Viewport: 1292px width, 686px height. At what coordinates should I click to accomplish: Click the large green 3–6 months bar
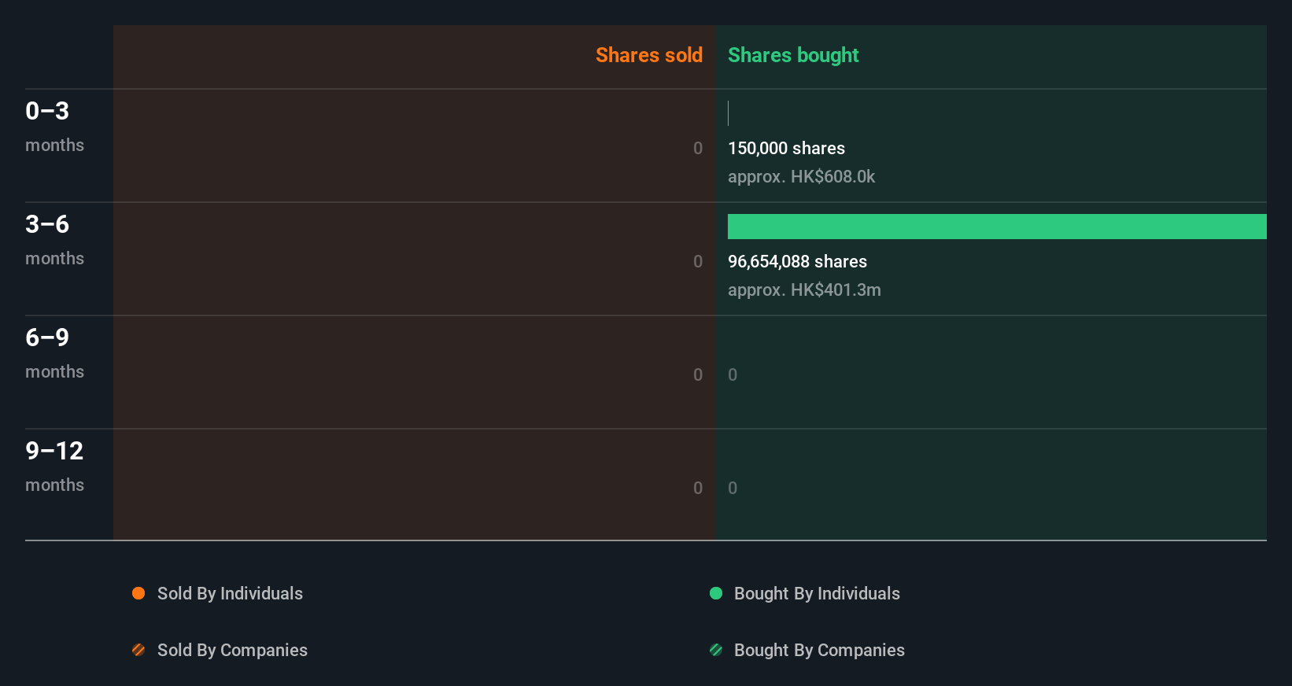(996, 227)
